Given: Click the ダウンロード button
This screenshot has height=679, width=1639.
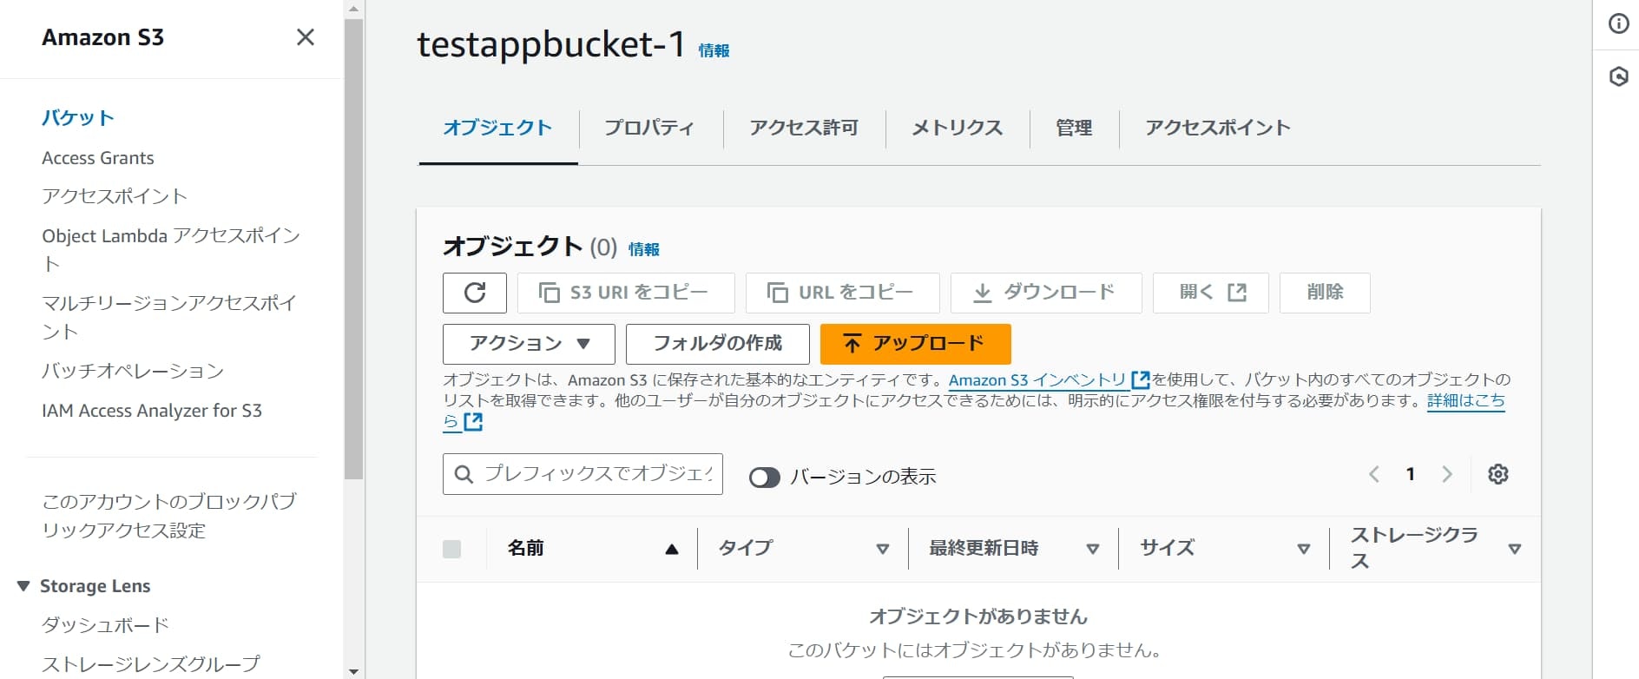Looking at the screenshot, I should tap(1046, 293).
